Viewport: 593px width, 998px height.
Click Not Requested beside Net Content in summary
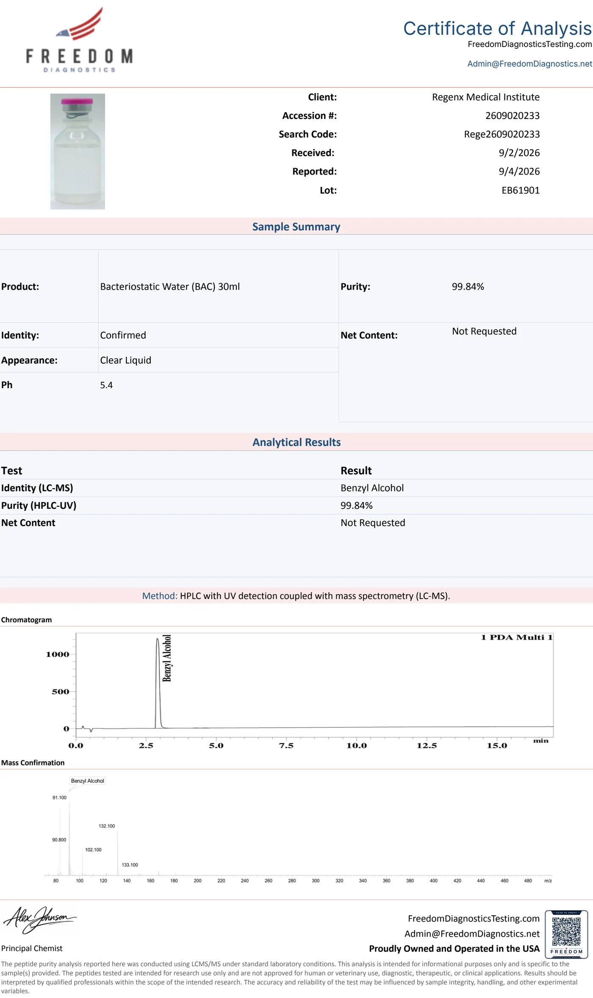pos(484,331)
